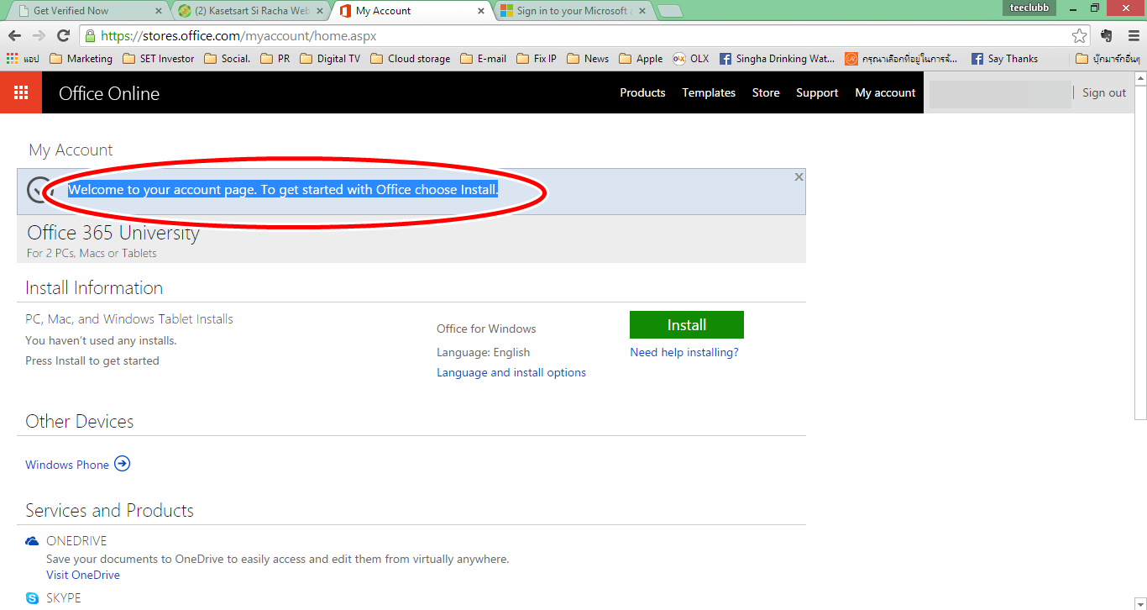The height and width of the screenshot is (610, 1147).
Task: Open the Digital TV bookmarks folder
Action: coord(330,59)
